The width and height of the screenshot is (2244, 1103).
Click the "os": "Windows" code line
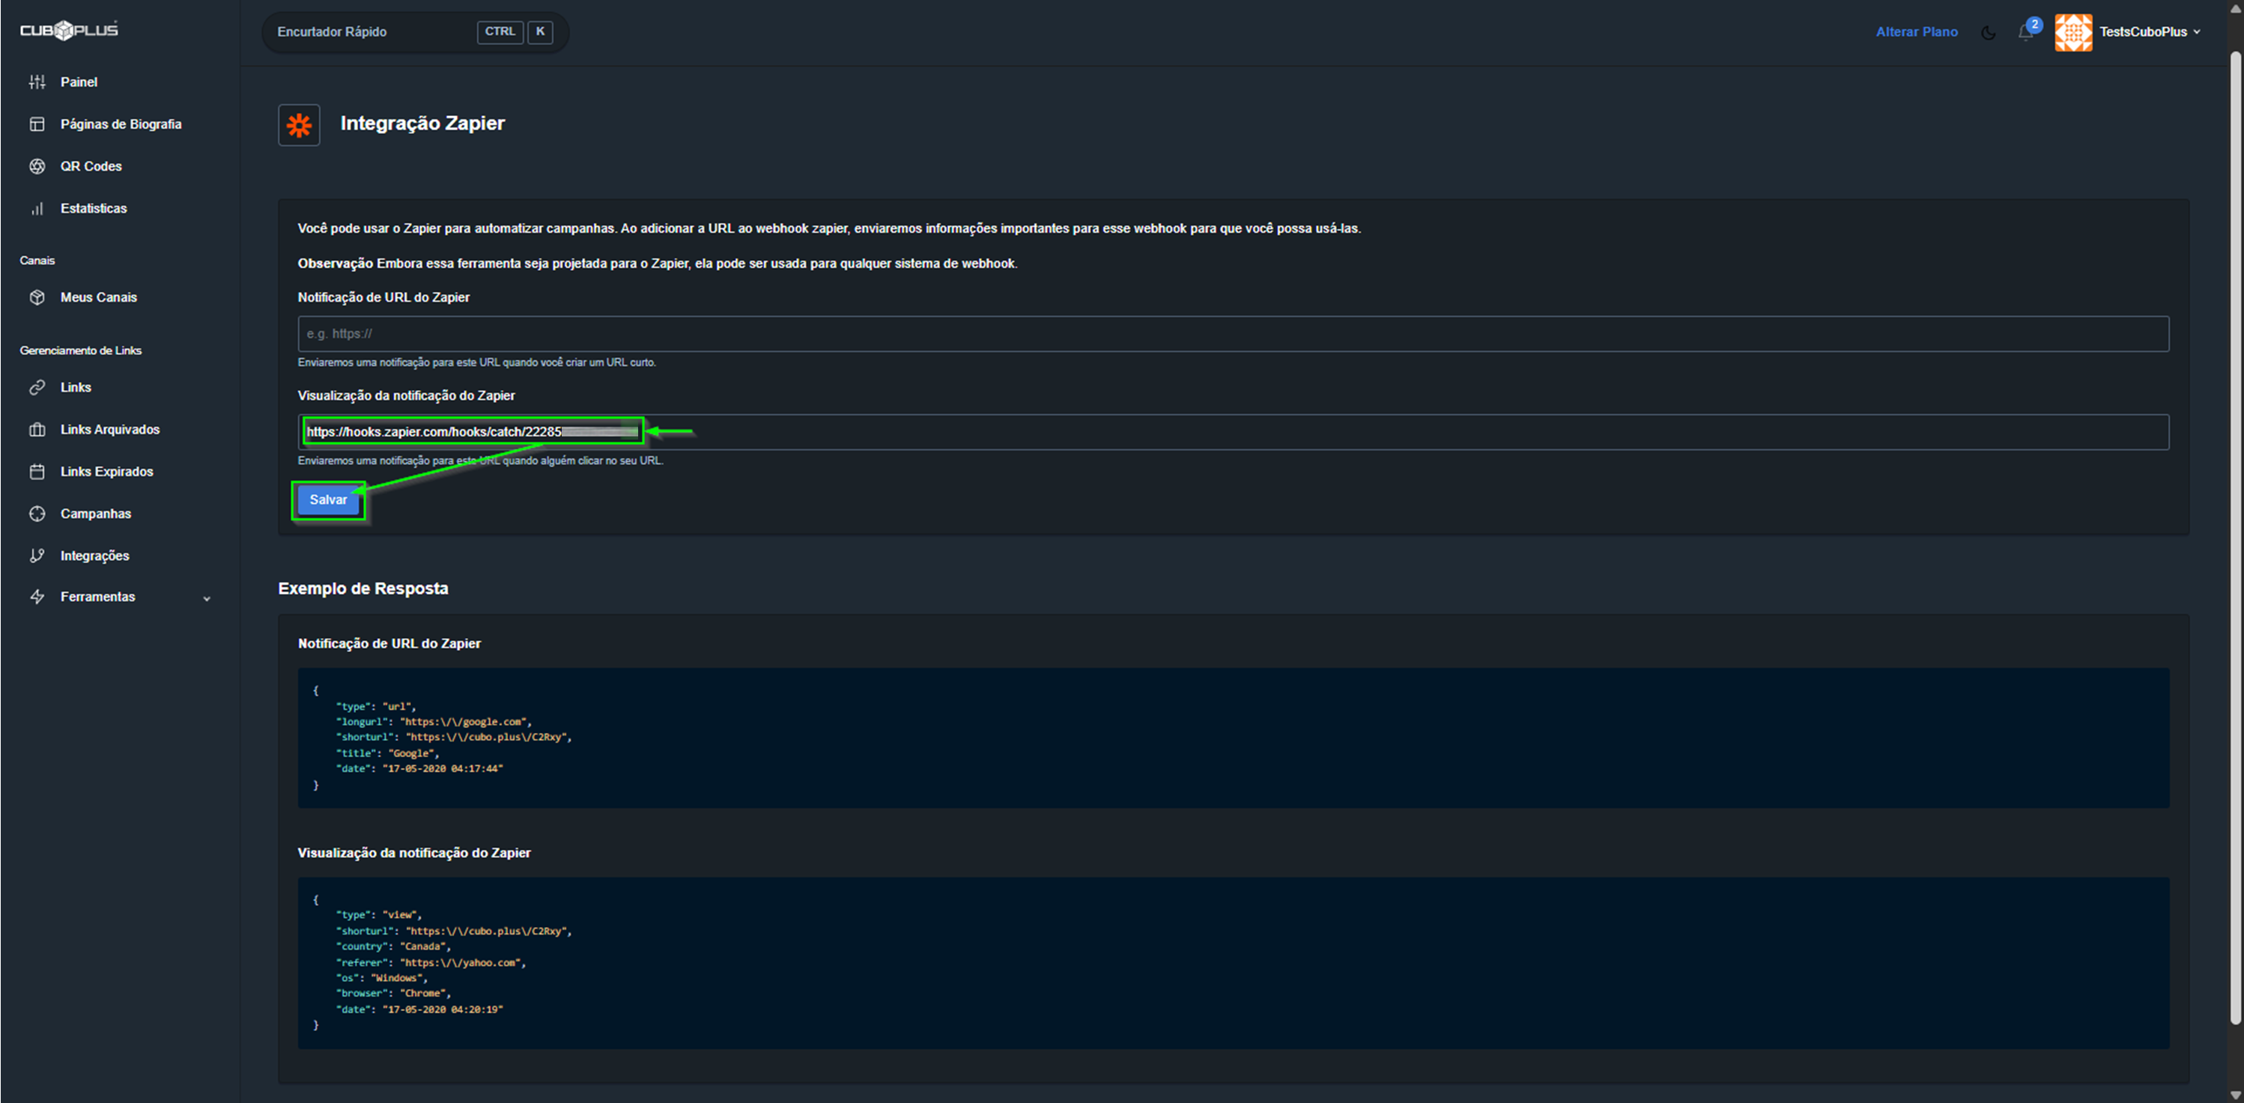click(381, 978)
